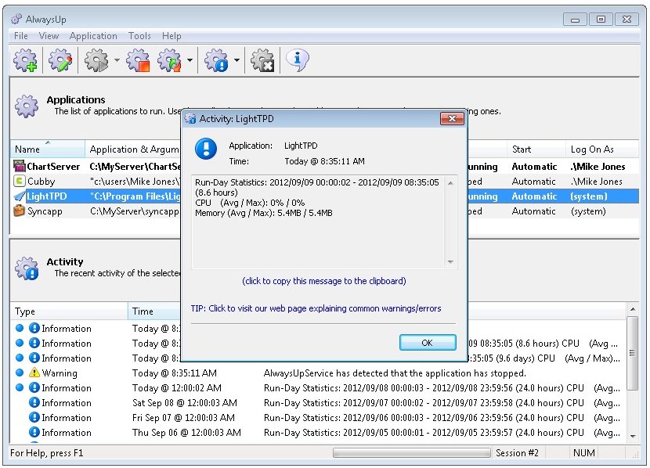
Task: Select the ChartServer application row
Action: point(53,167)
